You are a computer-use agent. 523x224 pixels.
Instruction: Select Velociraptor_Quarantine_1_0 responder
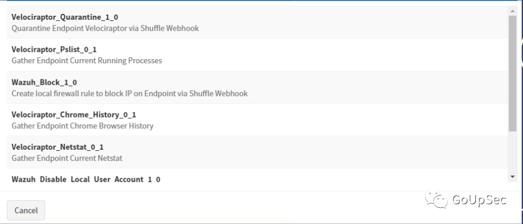(x=257, y=23)
